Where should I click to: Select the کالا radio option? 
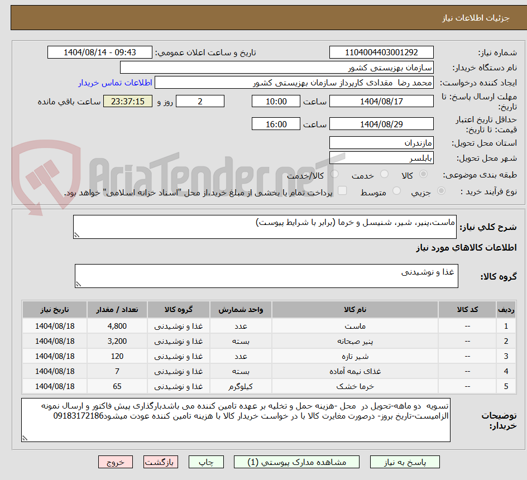[x=423, y=174]
